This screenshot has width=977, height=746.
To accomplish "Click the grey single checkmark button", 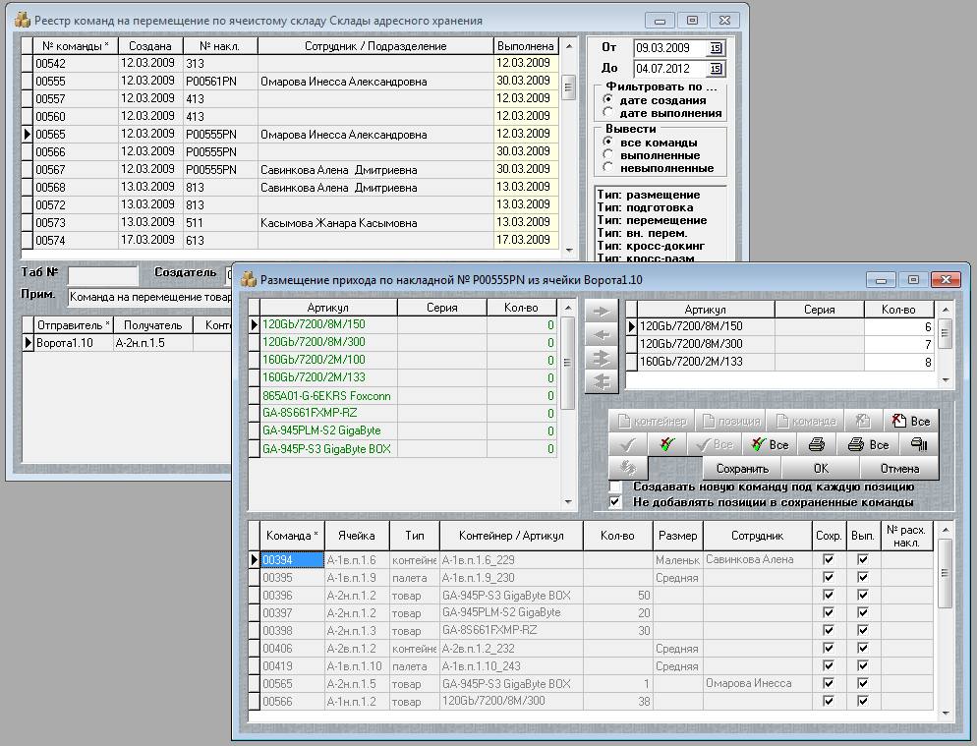I will point(628,445).
